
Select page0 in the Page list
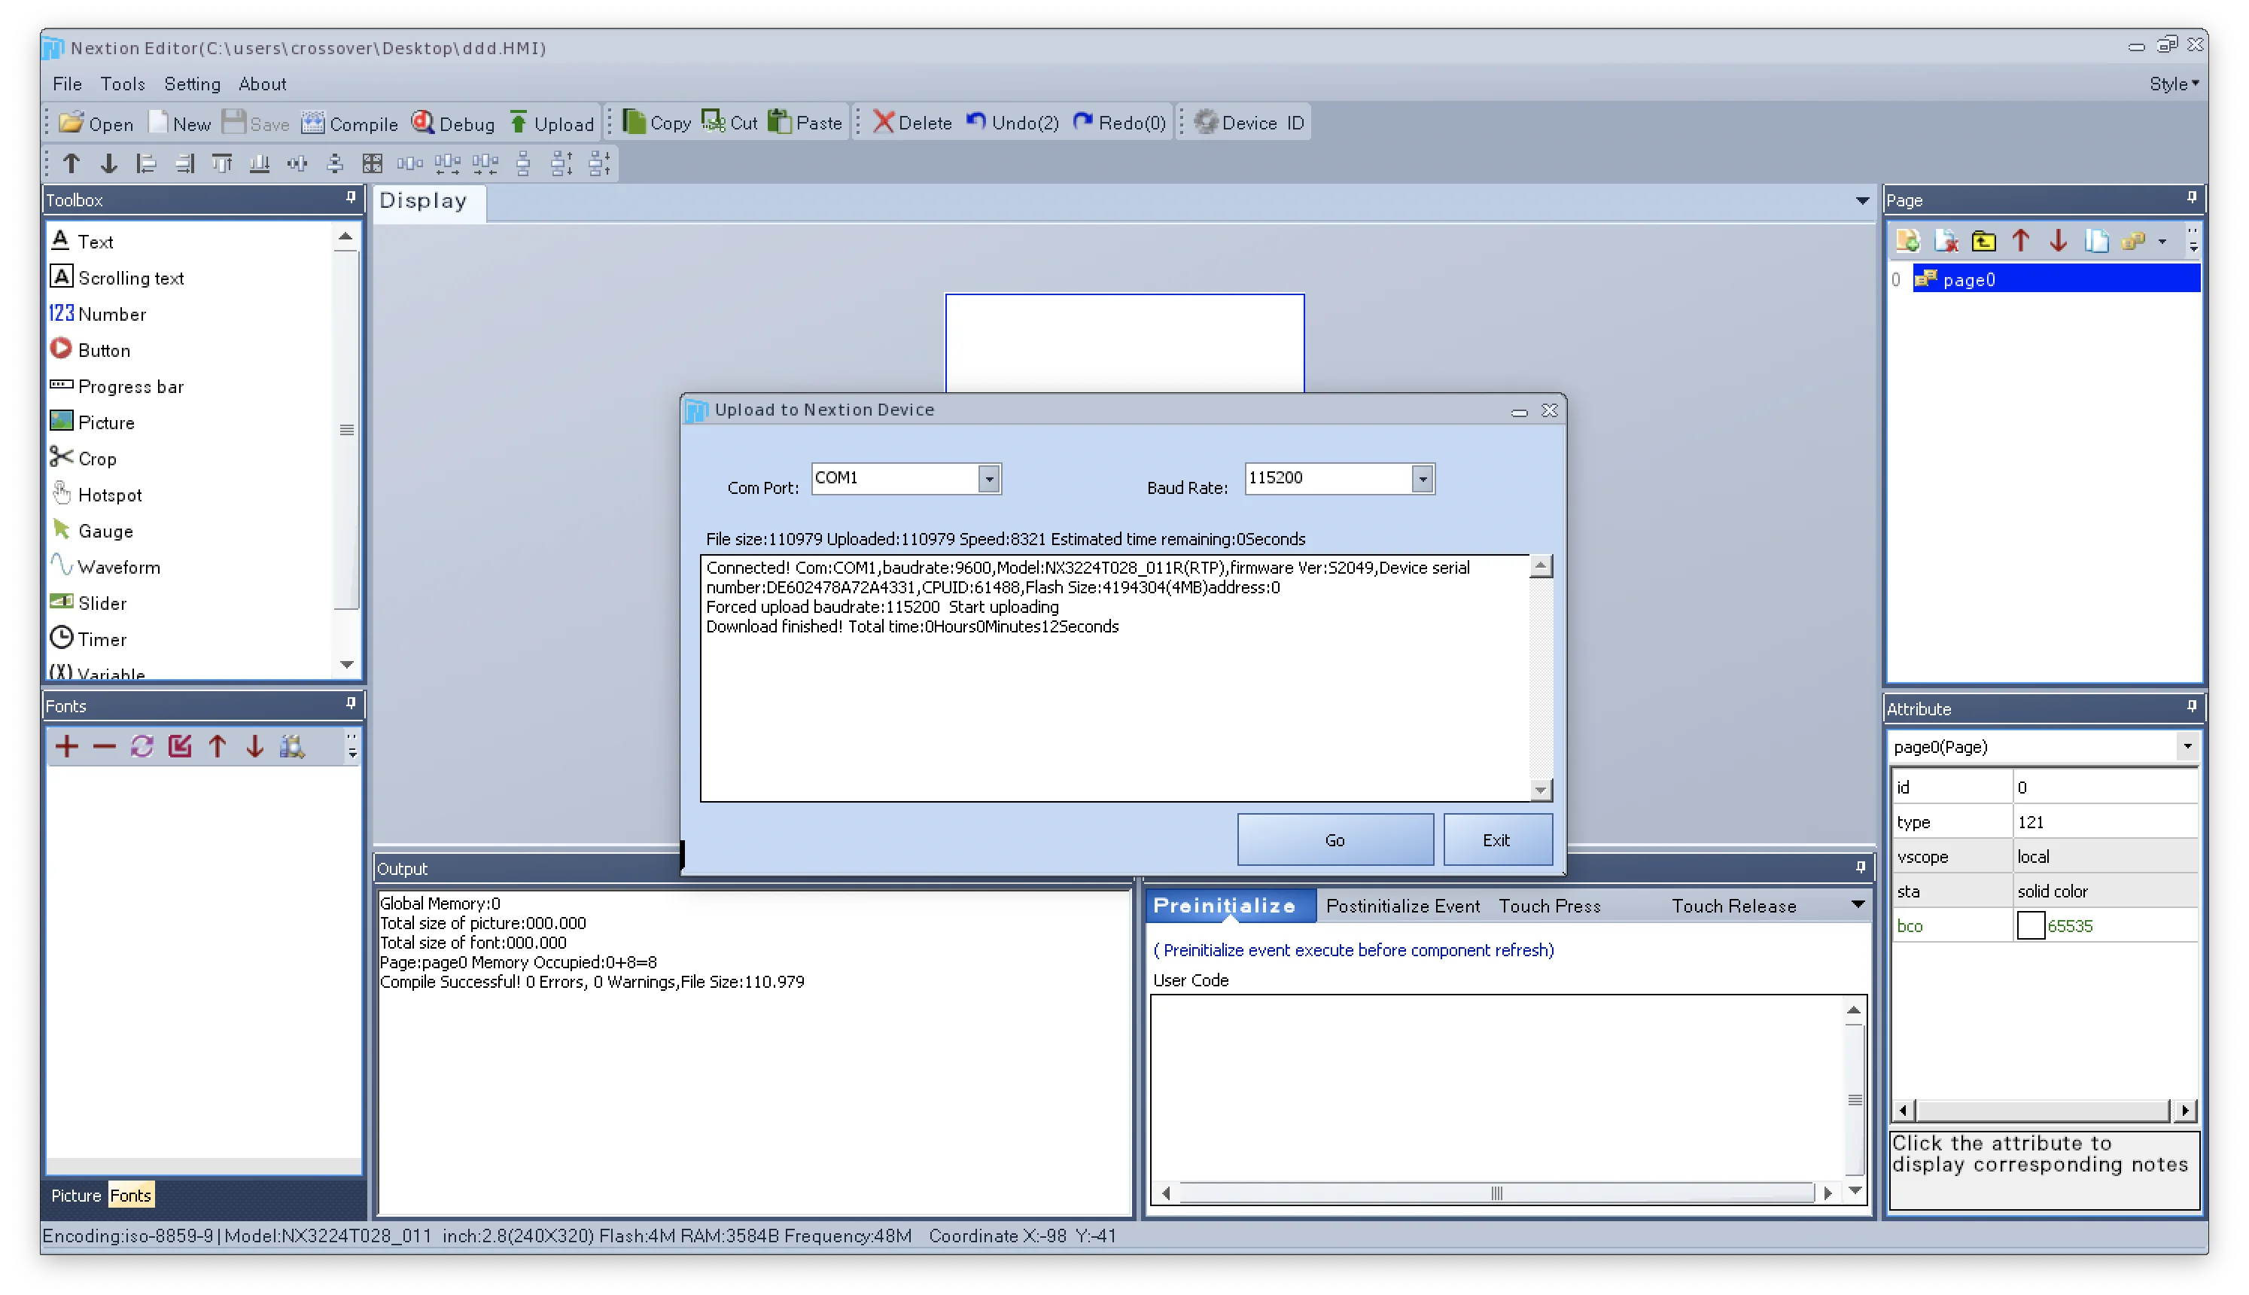[2056, 279]
